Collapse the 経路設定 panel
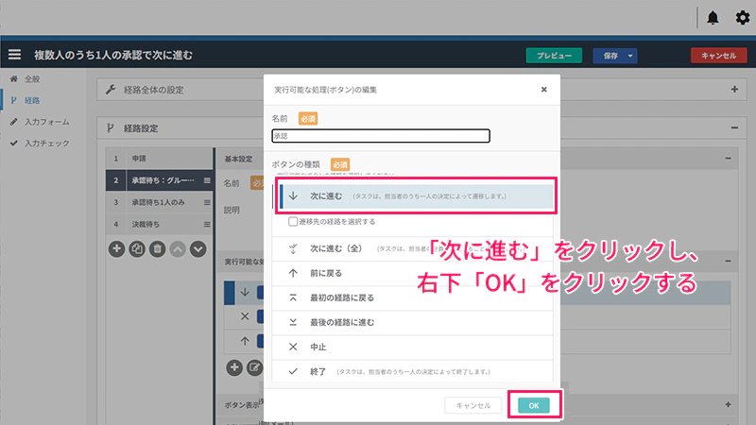This screenshot has height=425, width=756. pyautogui.click(x=734, y=127)
